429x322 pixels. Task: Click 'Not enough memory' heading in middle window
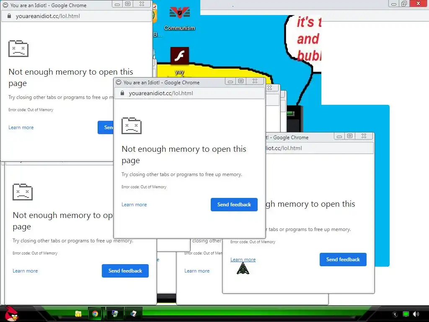click(184, 154)
